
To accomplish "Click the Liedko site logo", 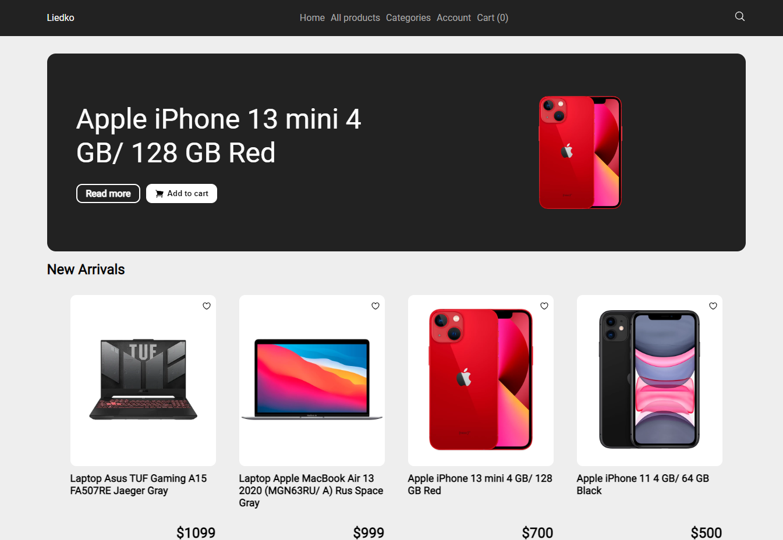I will click(x=61, y=18).
